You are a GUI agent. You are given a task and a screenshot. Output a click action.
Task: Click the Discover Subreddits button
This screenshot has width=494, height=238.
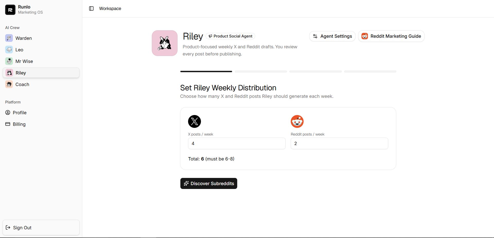[x=209, y=183]
